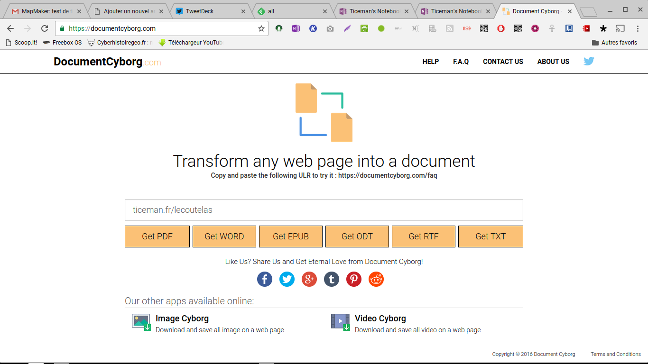This screenshot has width=648, height=364.
Task: Open the Autres favoris bookmarks folder
Action: coord(615,43)
